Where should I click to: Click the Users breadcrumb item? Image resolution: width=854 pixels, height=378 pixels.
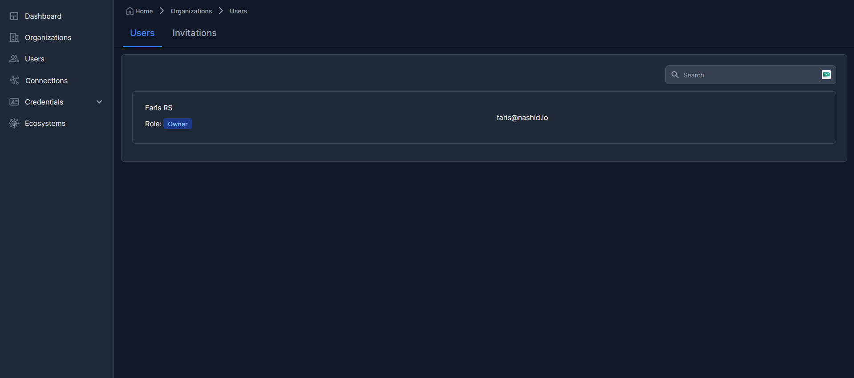pyautogui.click(x=239, y=11)
